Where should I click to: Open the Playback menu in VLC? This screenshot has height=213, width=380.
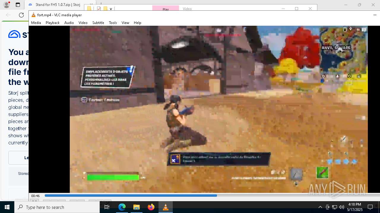tap(53, 22)
